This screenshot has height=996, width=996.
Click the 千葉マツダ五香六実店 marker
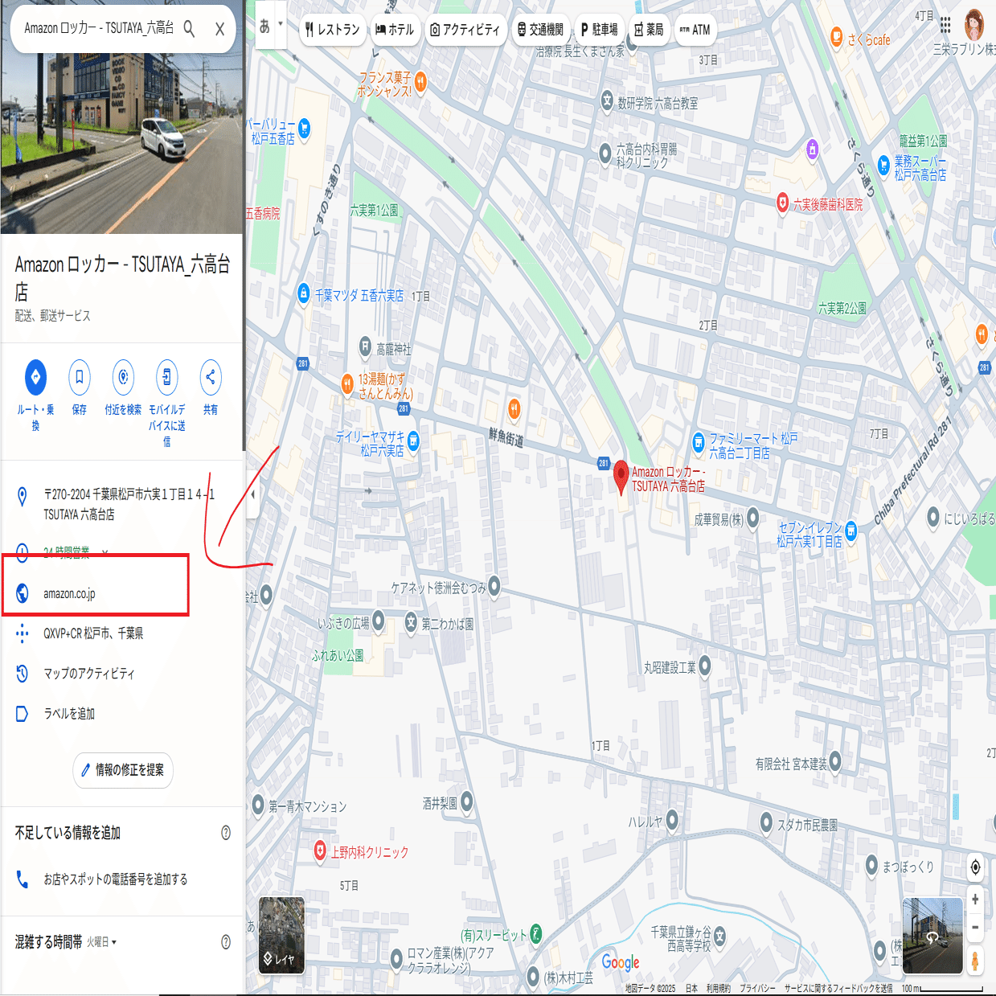click(x=303, y=293)
